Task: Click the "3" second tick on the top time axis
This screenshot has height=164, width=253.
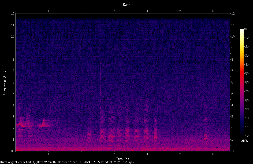Action: [x=114, y=11]
